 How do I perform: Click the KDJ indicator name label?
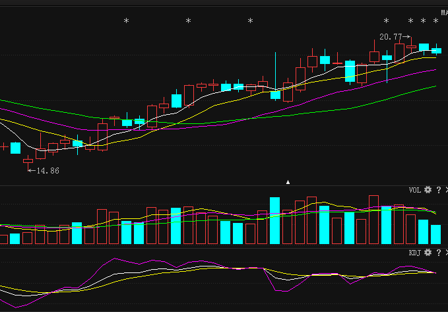(x=414, y=253)
